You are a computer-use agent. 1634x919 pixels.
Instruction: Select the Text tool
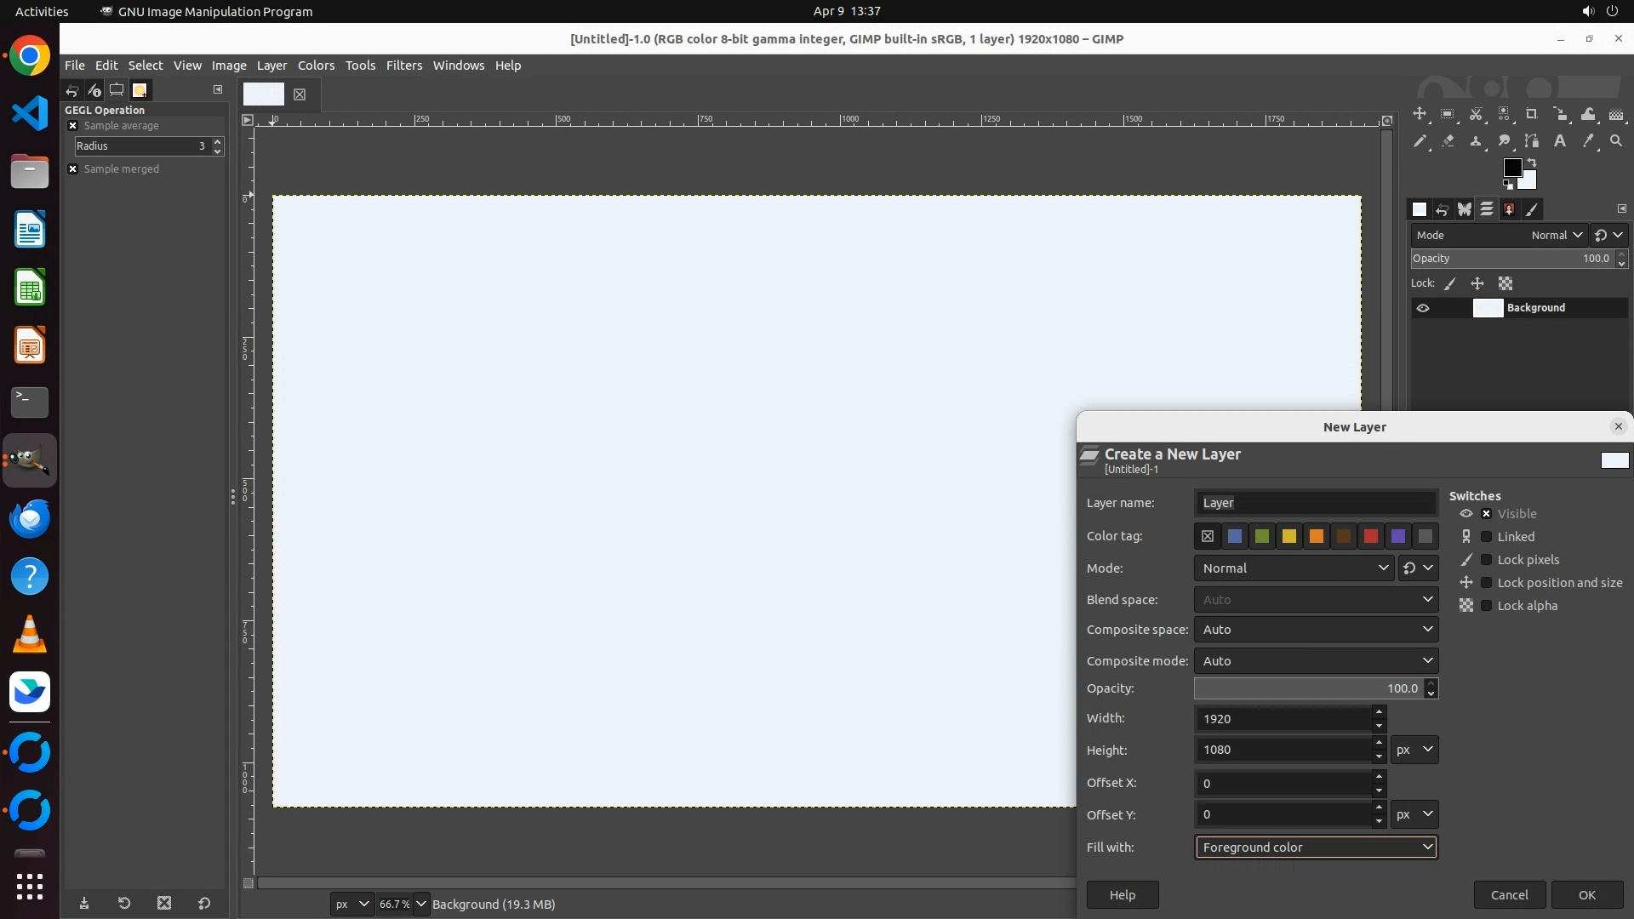(x=1560, y=141)
